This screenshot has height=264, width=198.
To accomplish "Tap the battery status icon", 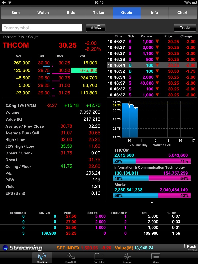I will coord(194,3).
